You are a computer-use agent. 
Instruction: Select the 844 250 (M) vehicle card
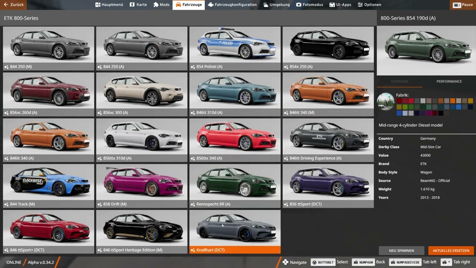[49, 48]
